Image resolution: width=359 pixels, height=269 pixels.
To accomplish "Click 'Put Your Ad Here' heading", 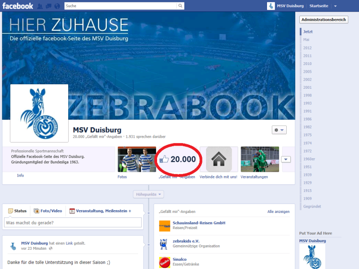I will click(x=315, y=233).
